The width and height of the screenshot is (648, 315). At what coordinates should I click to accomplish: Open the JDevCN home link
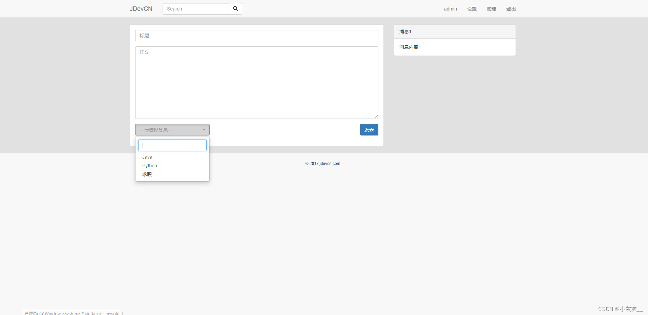(141, 9)
